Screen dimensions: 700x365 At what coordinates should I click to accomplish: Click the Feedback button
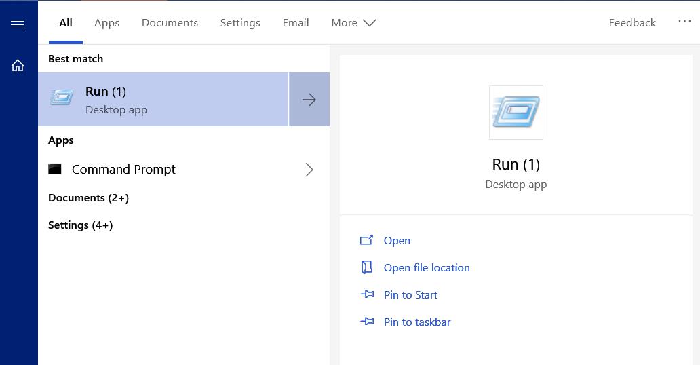(x=632, y=23)
